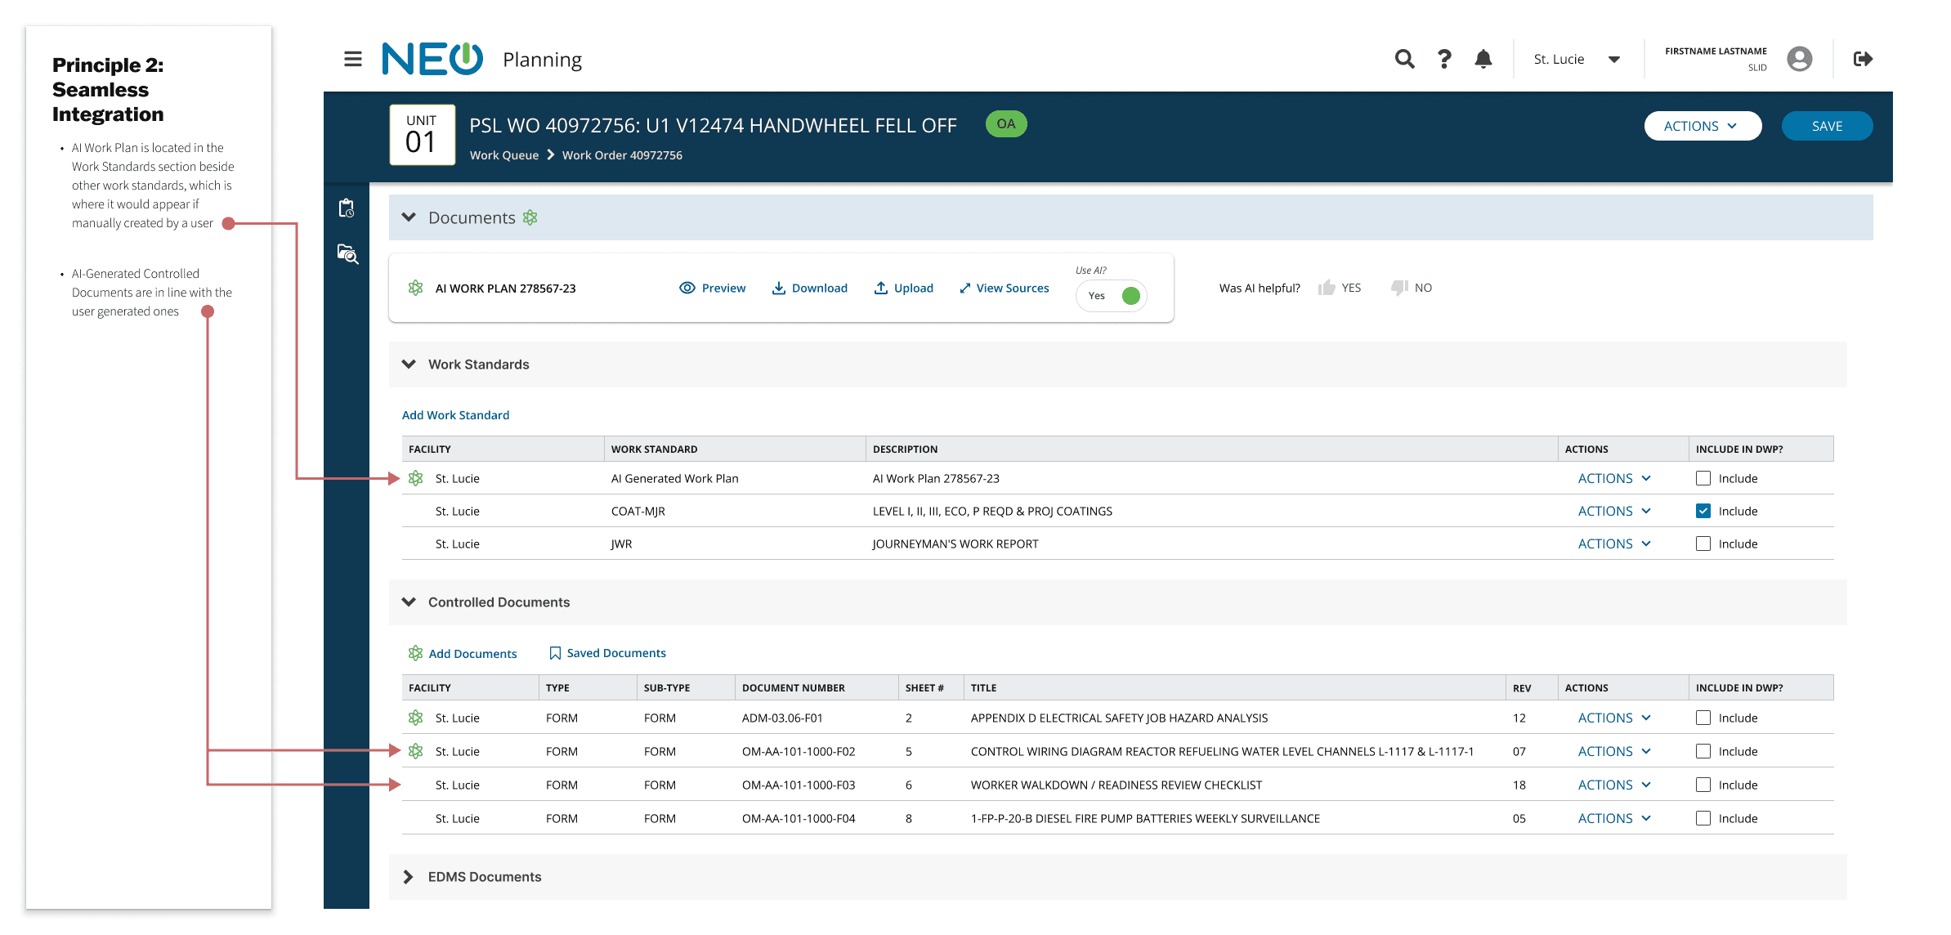Open ACTIONS menu for JWR row
Image resolution: width=1951 pixels, height=935 pixels.
point(1614,544)
